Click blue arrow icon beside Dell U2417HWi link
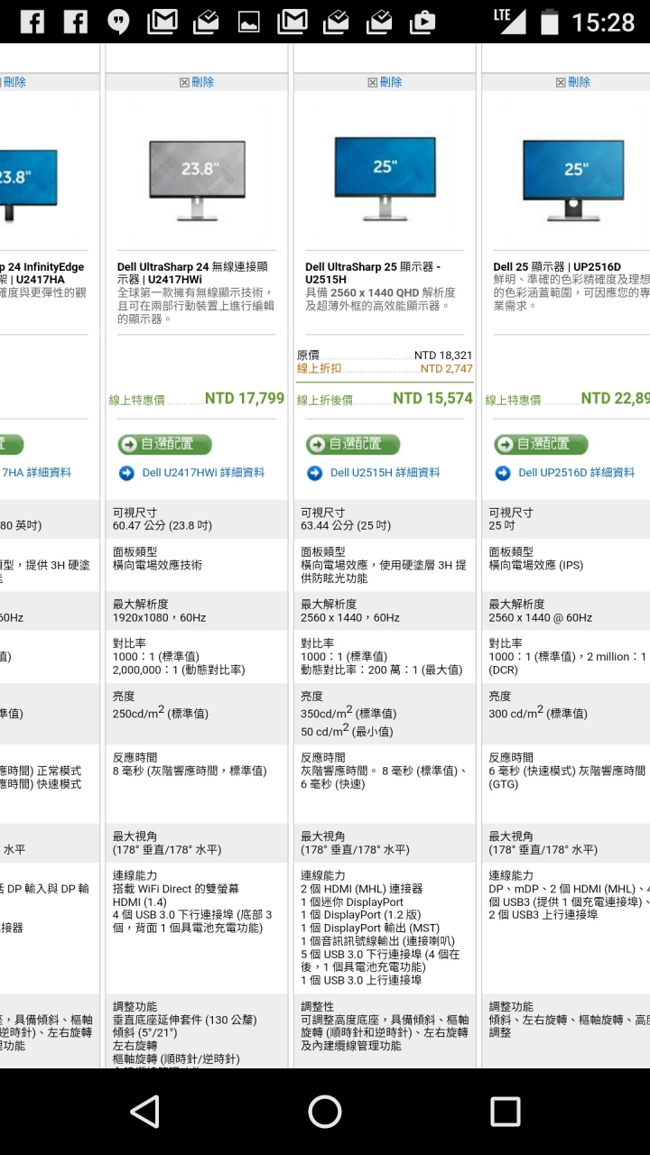 click(x=126, y=473)
